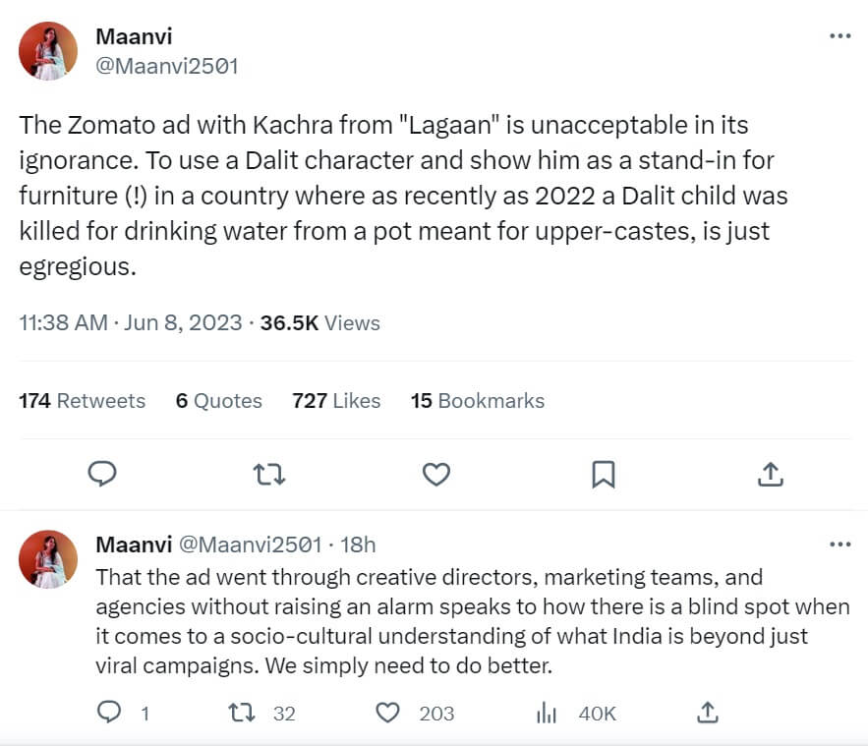Like the main tweet with heart icon
The height and width of the screenshot is (746, 868).
point(435,475)
